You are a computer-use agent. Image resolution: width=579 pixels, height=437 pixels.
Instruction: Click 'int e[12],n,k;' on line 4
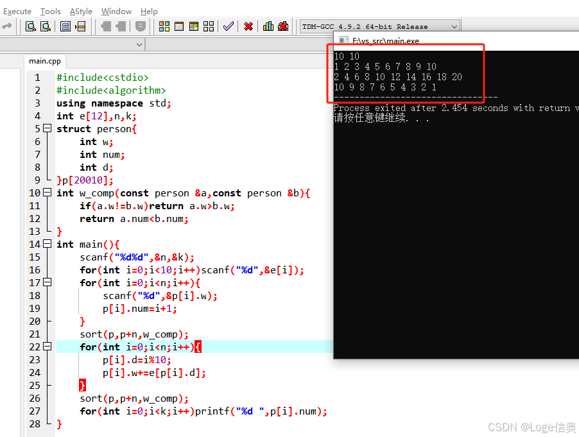[x=96, y=116]
